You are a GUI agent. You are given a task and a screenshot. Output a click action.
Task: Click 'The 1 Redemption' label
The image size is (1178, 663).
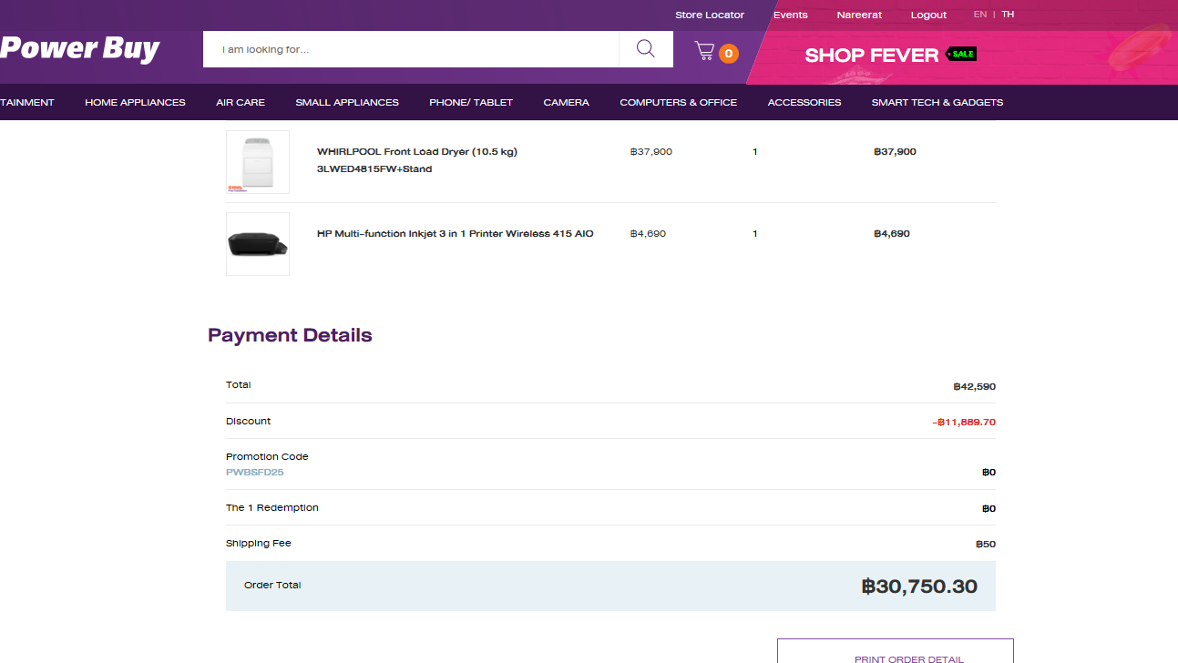(272, 508)
